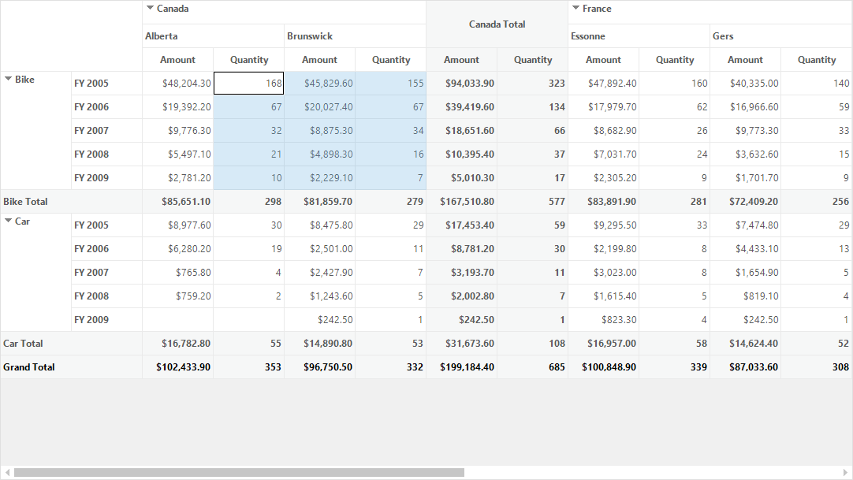Select the Bike FY 2005 row header
853x480 pixels.
tap(106, 84)
